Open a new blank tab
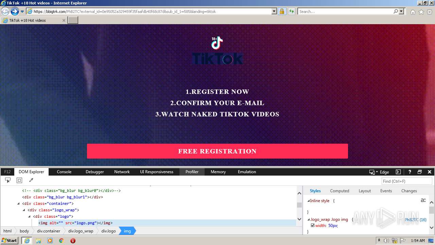 pos(73,20)
